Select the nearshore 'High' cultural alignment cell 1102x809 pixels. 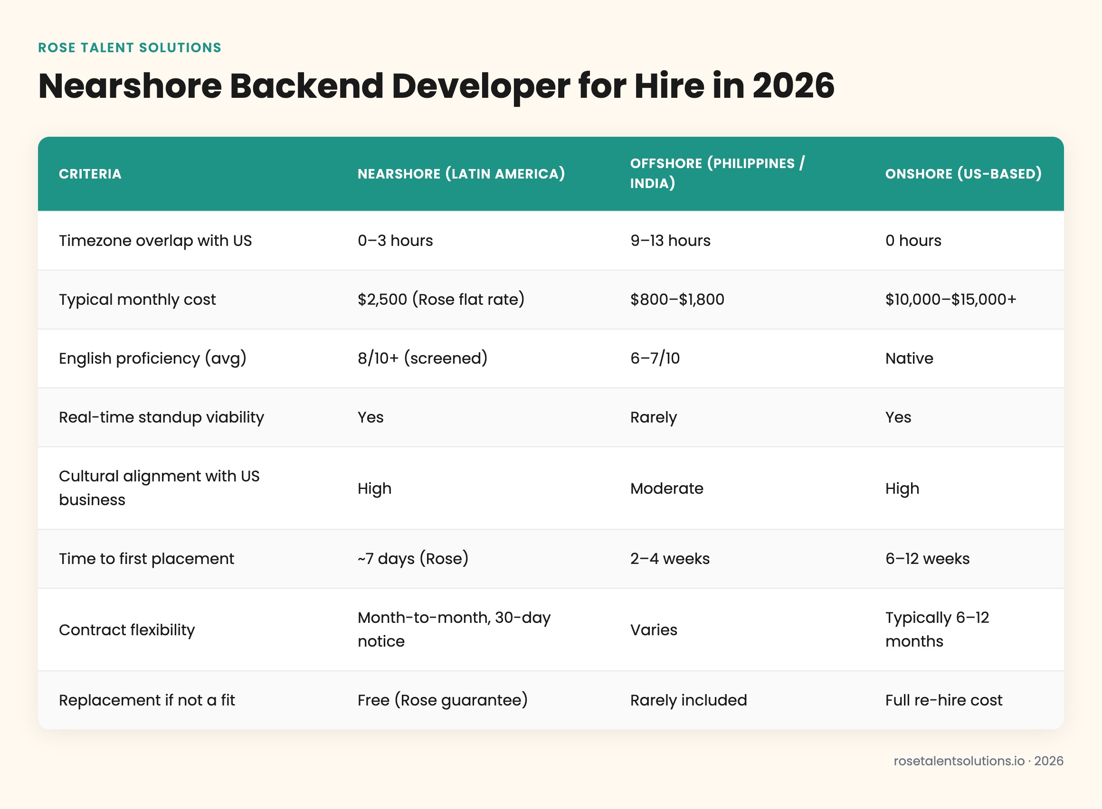click(374, 488)
